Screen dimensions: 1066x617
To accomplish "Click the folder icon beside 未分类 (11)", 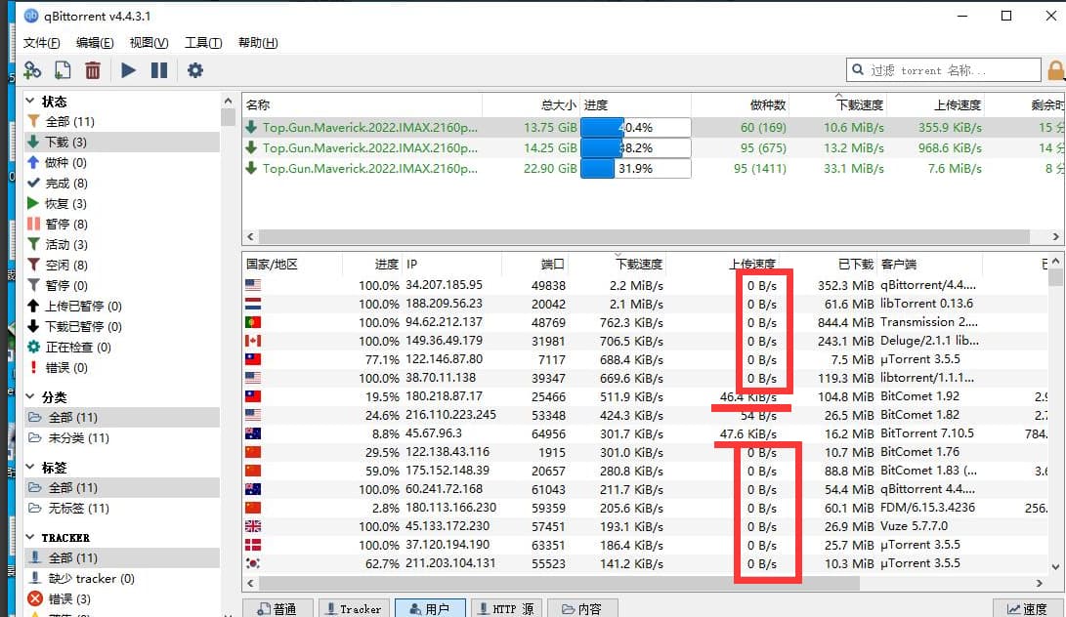I will click(x=34, y=437).
